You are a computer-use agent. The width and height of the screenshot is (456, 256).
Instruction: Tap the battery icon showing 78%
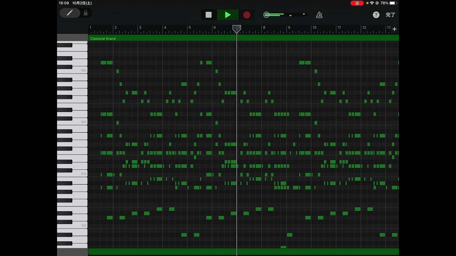click(x=393, y=3)
